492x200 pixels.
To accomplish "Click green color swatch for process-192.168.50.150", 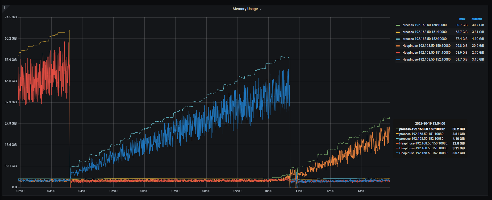I will (398, 25).
